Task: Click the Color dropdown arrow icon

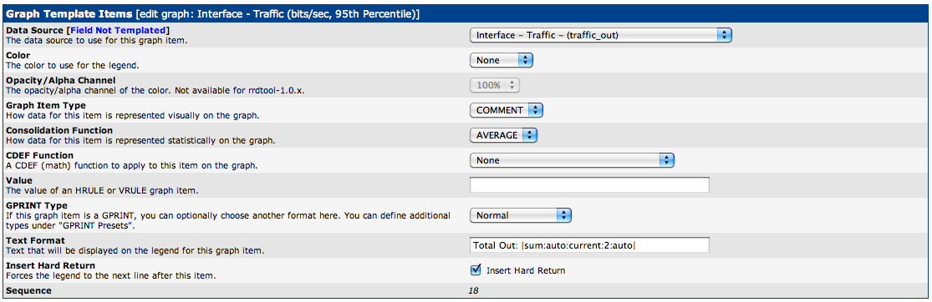Action: coord(526,61)
